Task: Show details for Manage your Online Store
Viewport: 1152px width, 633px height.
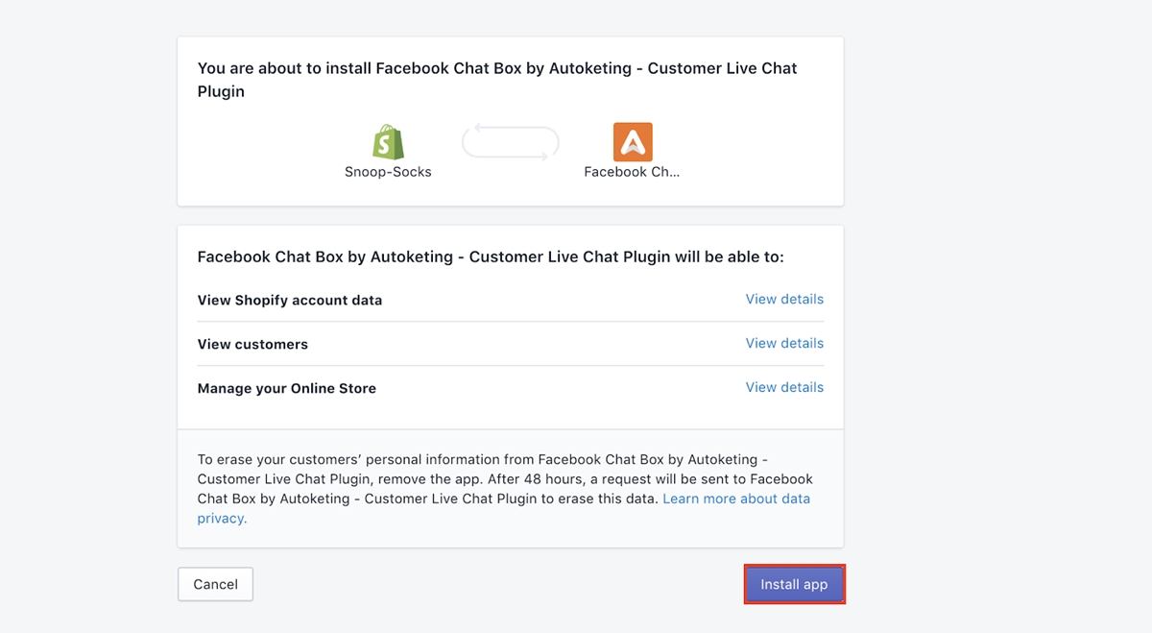Action: pyautogui.click(x=784, y=388)
